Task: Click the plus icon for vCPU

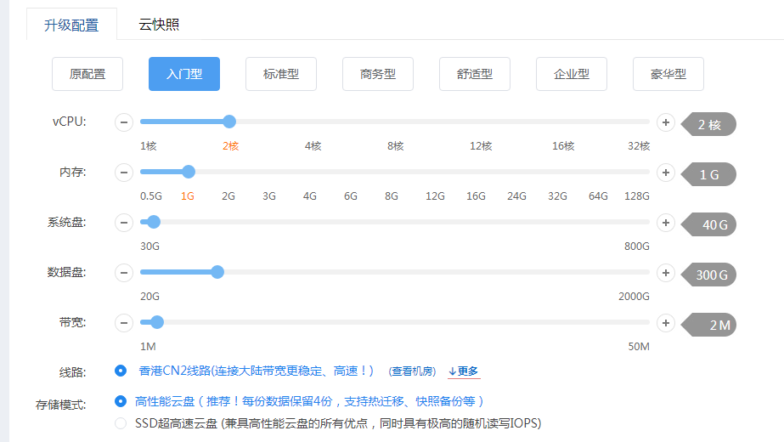Action: pos(666,123)
